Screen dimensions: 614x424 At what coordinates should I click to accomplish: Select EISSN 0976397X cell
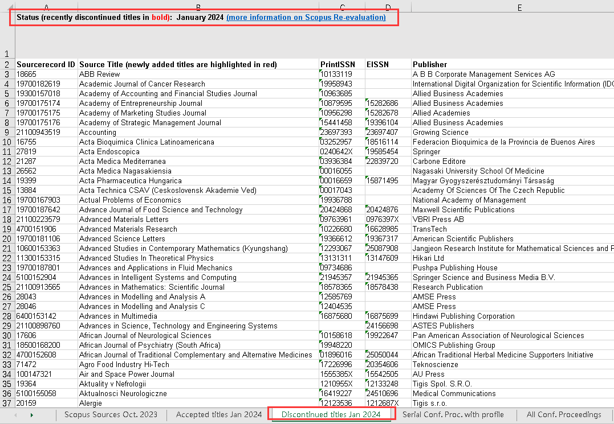[x=388, y=219]
